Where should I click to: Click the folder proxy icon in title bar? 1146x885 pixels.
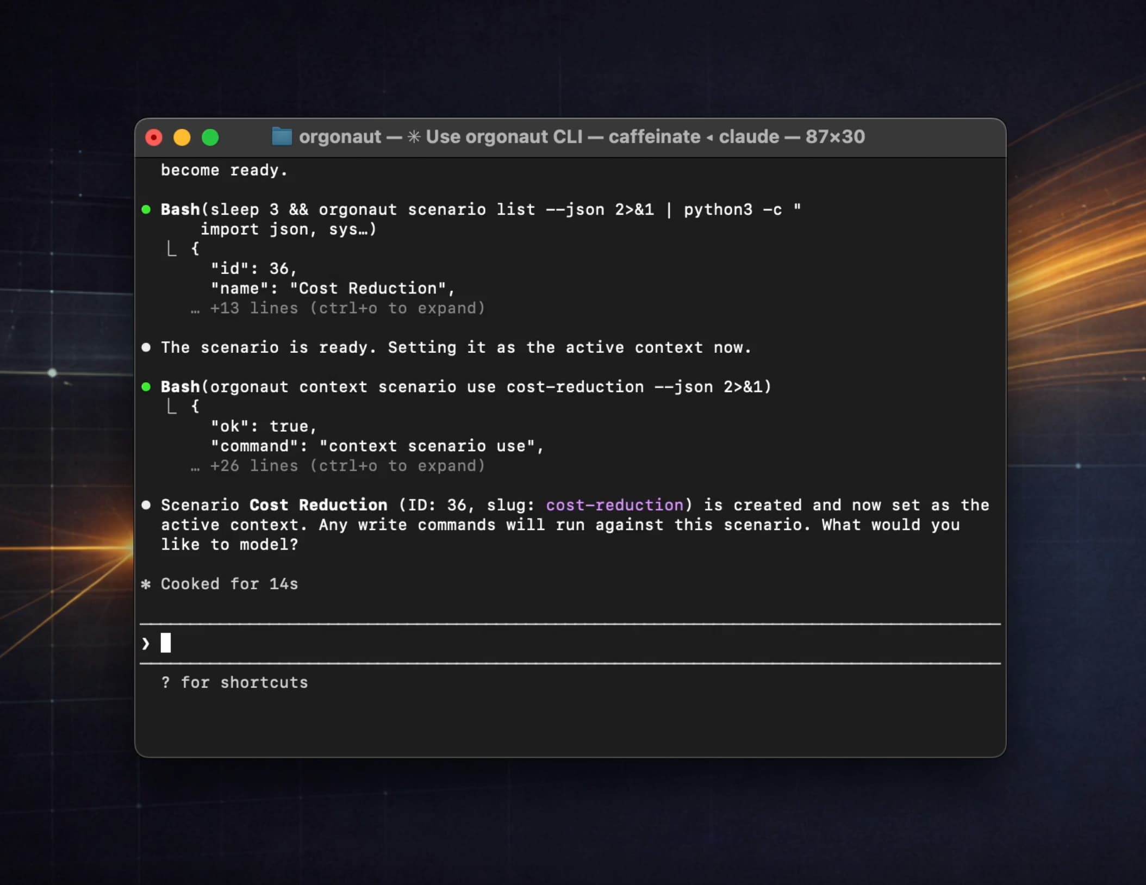pos(282,136)
